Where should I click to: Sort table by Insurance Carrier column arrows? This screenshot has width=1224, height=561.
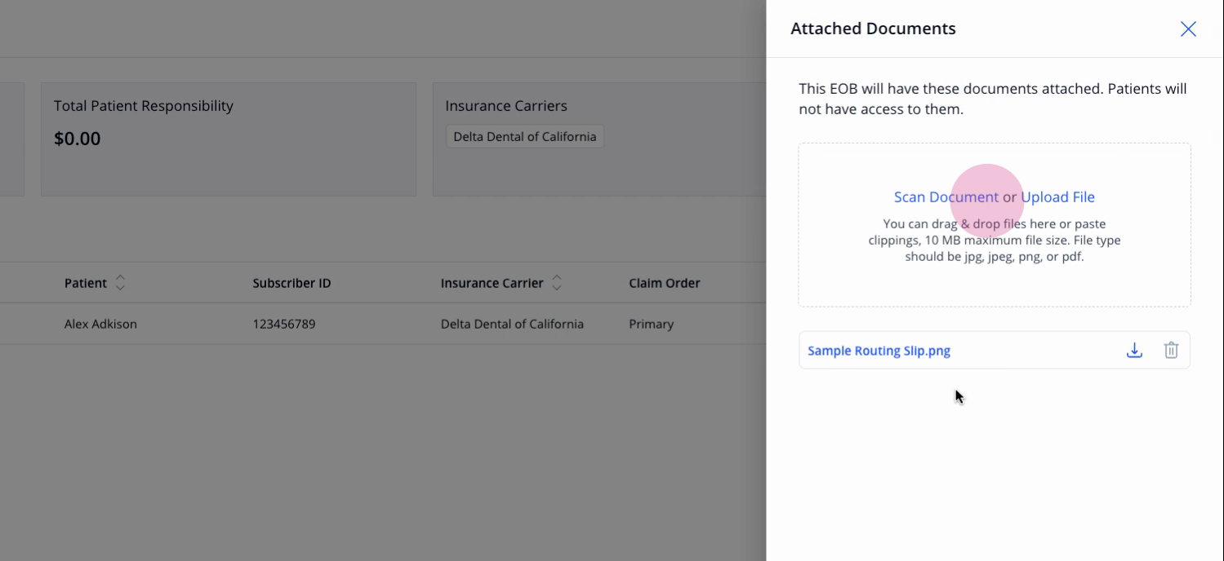[557, 283]
